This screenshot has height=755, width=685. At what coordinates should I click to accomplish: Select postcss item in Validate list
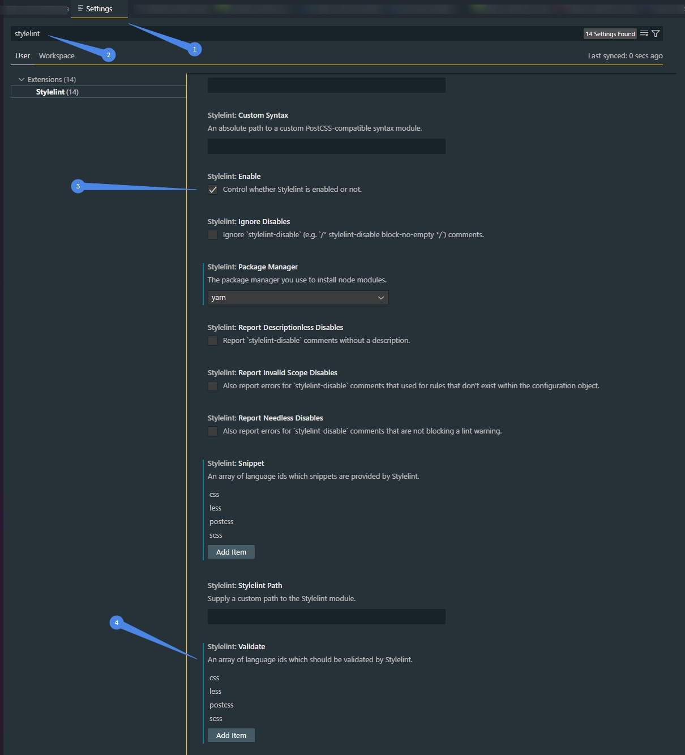pyautogui.click(x=221, y=705)
